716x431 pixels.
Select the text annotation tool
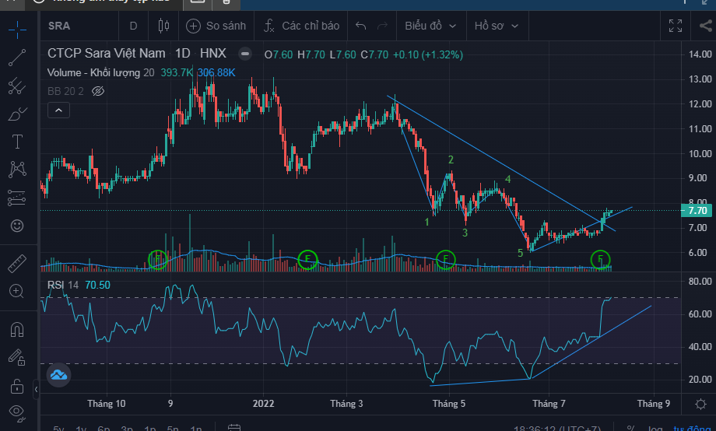(17, 142)
